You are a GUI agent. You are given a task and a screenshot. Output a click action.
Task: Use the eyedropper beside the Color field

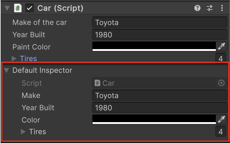(x=222, y=119)
